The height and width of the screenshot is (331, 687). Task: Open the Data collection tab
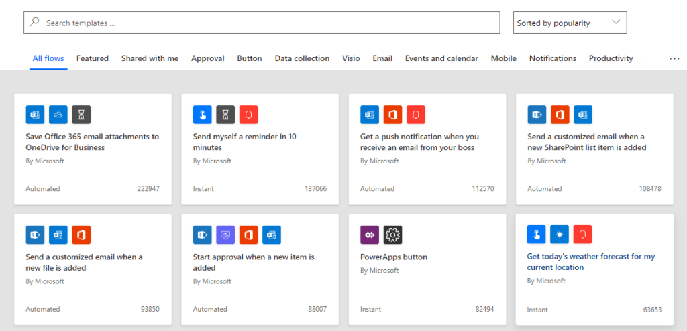point(303,58)
